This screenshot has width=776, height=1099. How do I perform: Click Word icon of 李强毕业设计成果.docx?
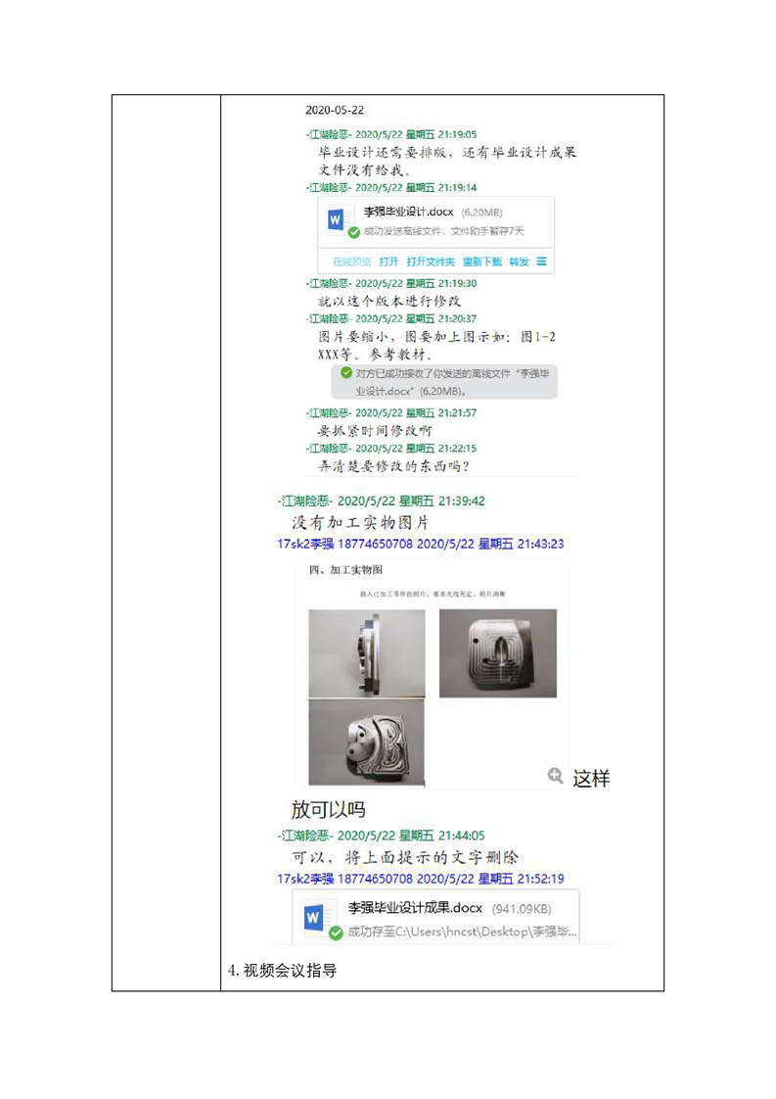pos(314,916)
